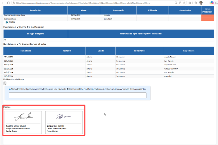
Task: Click the Evaluación y Cierre De La Reunión heading
Action: coord(24,27)
